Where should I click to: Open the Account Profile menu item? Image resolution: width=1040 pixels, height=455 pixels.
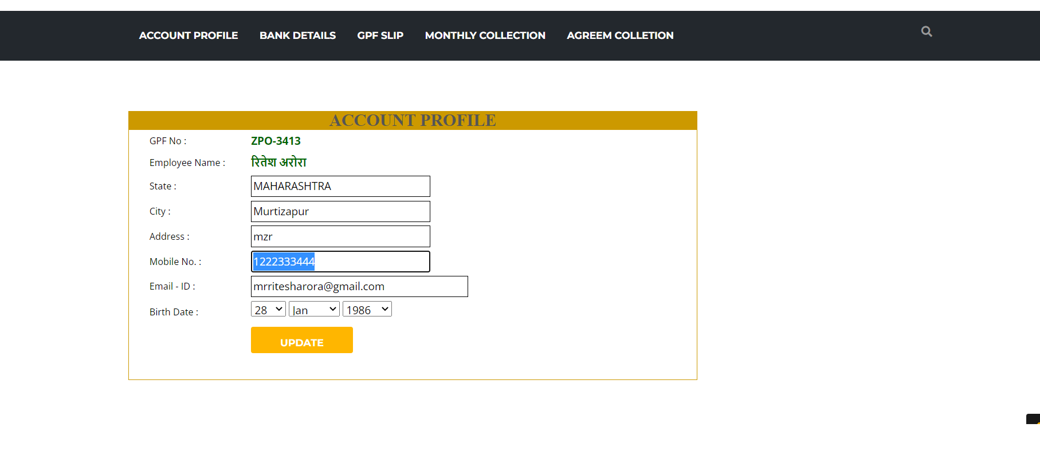(x=188, y=35)
